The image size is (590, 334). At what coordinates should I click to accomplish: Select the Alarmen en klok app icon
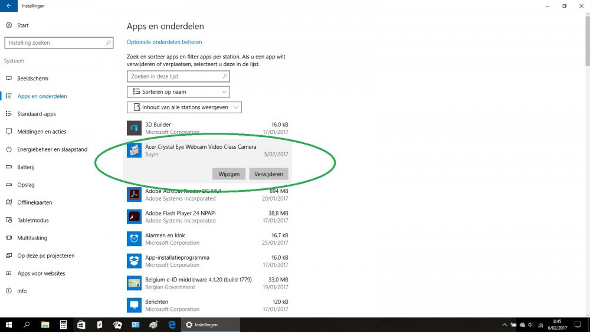(134, 239)
